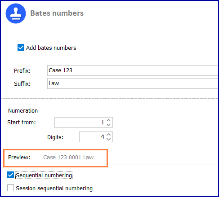Viewport: 219px width, 197px height.
Task: Click the Add bates numbers label
Action: point(51,48)
